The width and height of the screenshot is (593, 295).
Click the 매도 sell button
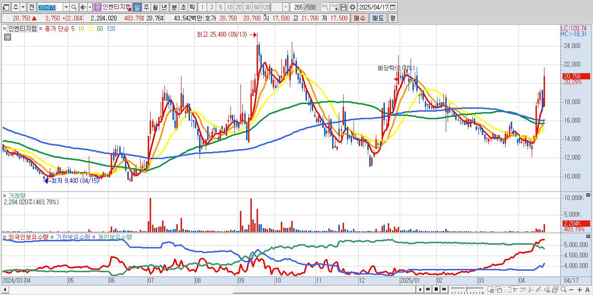tap(378, 18)
